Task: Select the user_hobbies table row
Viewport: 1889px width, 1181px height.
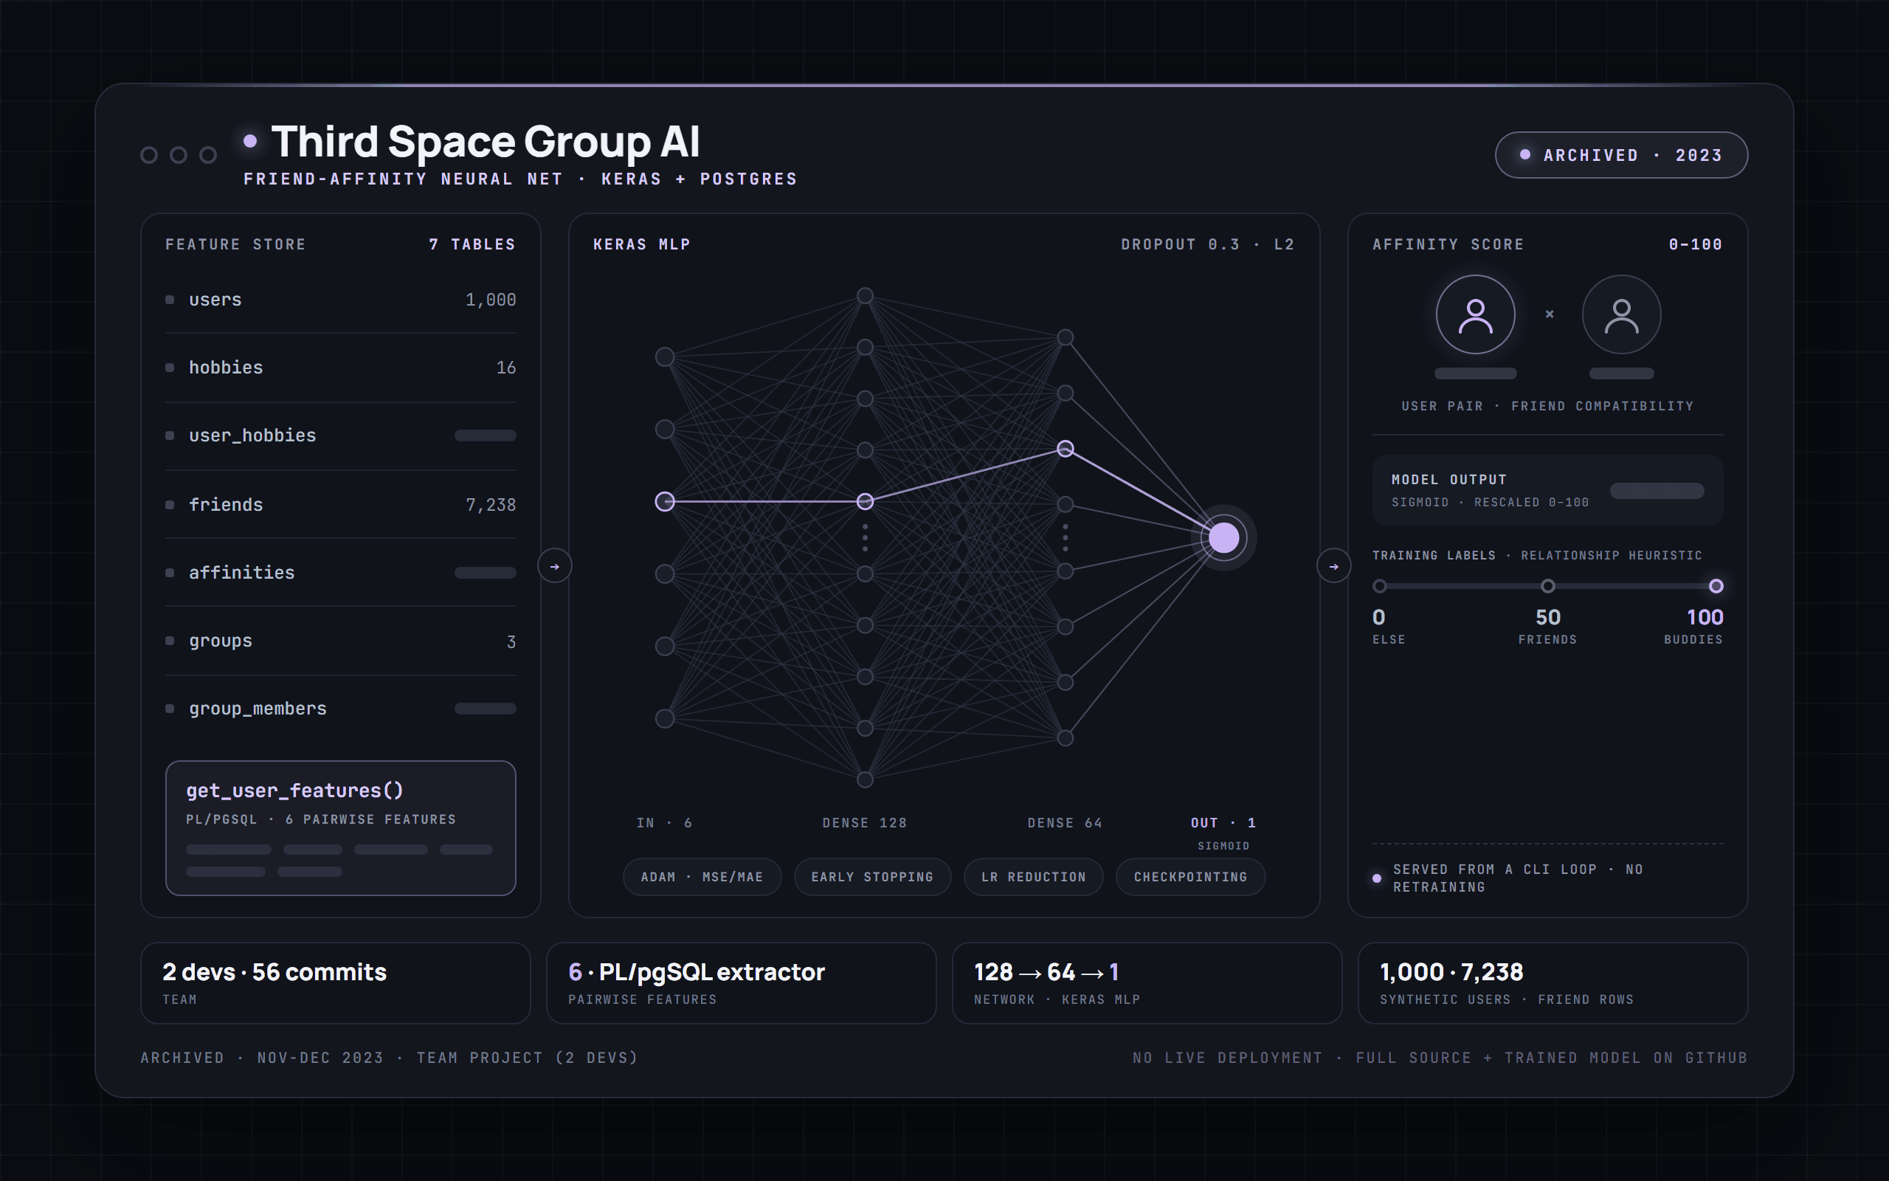Action: click(340, 435)
